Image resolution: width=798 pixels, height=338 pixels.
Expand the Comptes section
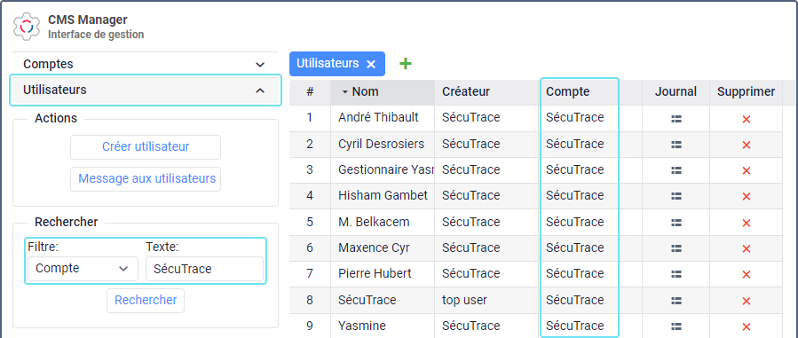pyautogui.click(x=145, y=65)
